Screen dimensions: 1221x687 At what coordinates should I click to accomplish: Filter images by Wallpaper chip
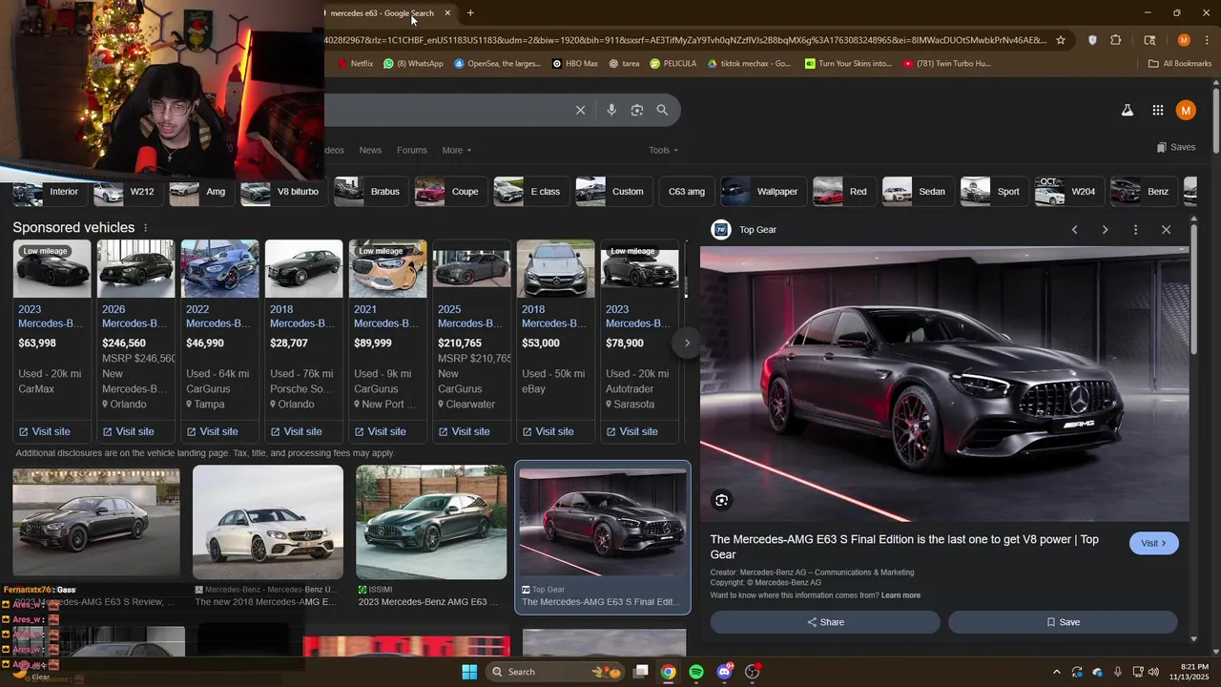point(762,192)
